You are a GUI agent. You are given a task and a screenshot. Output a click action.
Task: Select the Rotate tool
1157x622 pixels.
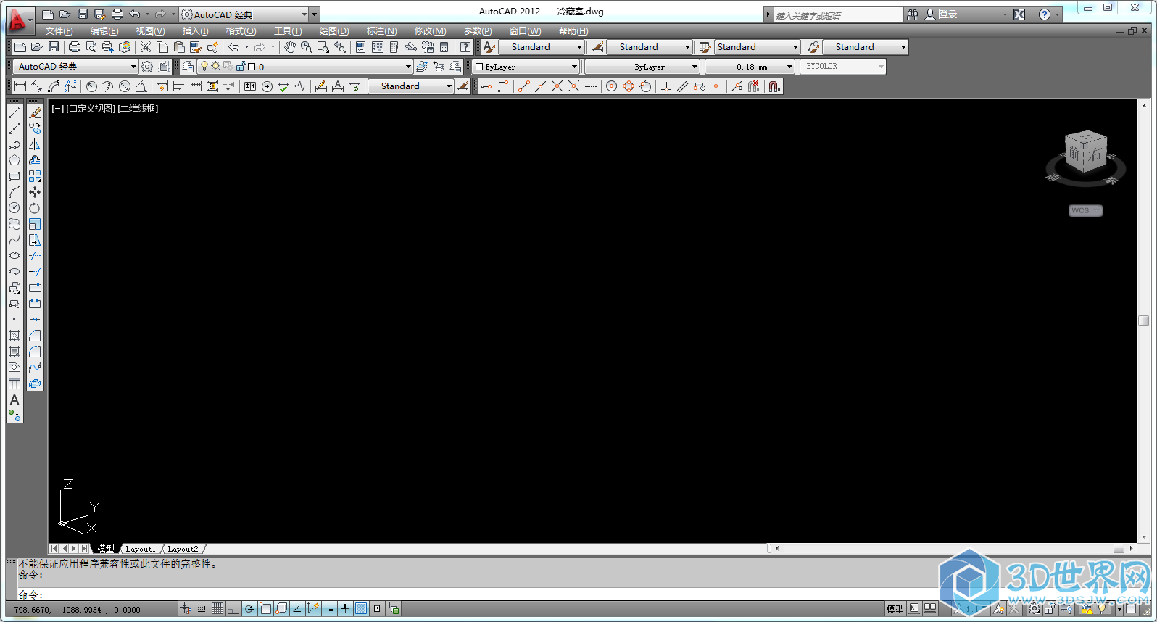pos(35,208)
